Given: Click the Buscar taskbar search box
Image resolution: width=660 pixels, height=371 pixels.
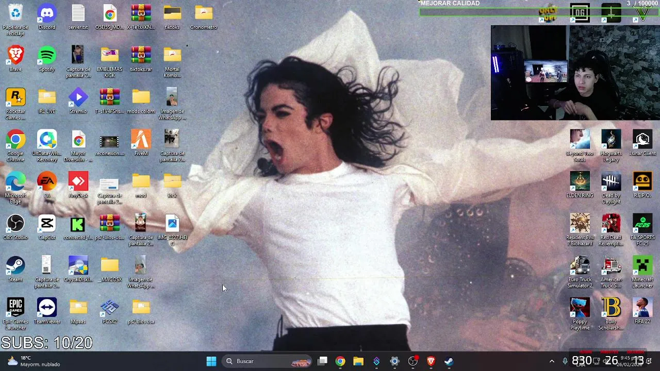Looking at the screenshot, I should click(267, 361).
